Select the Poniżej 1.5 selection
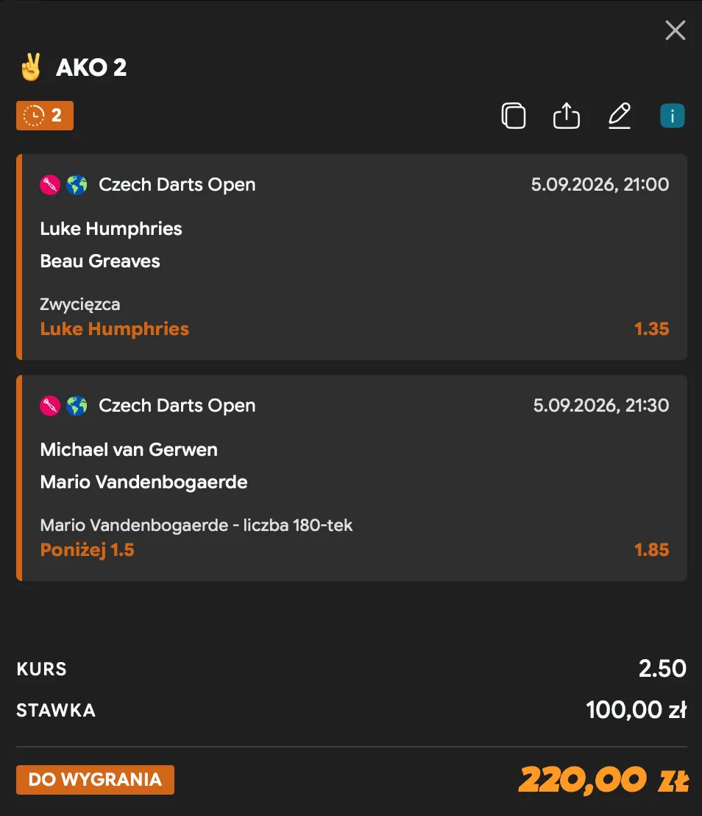 click(88, 550)
